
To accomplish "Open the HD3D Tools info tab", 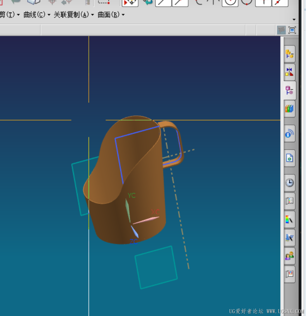I will pos(290,134).
